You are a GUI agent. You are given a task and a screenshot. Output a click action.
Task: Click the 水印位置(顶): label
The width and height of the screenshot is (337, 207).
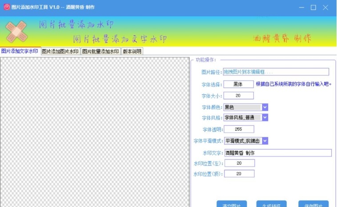coord(208,174)
